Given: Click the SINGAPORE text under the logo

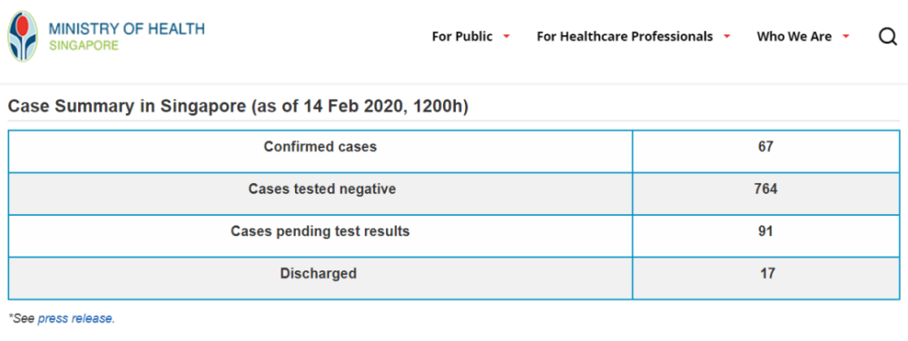Looking at the screenshot, I should 84,45.
